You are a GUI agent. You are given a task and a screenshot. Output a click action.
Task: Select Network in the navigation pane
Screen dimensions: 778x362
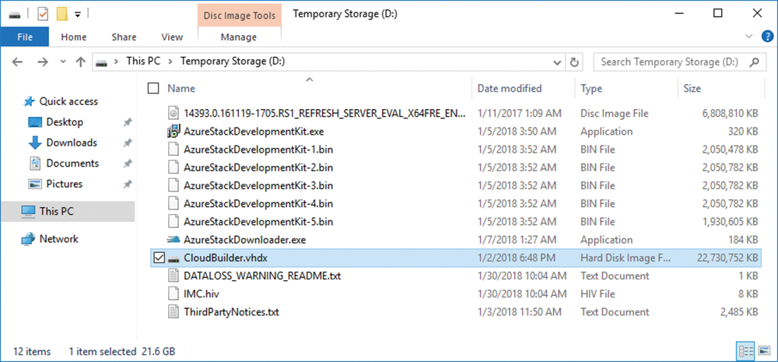click(x=58, y=239)
